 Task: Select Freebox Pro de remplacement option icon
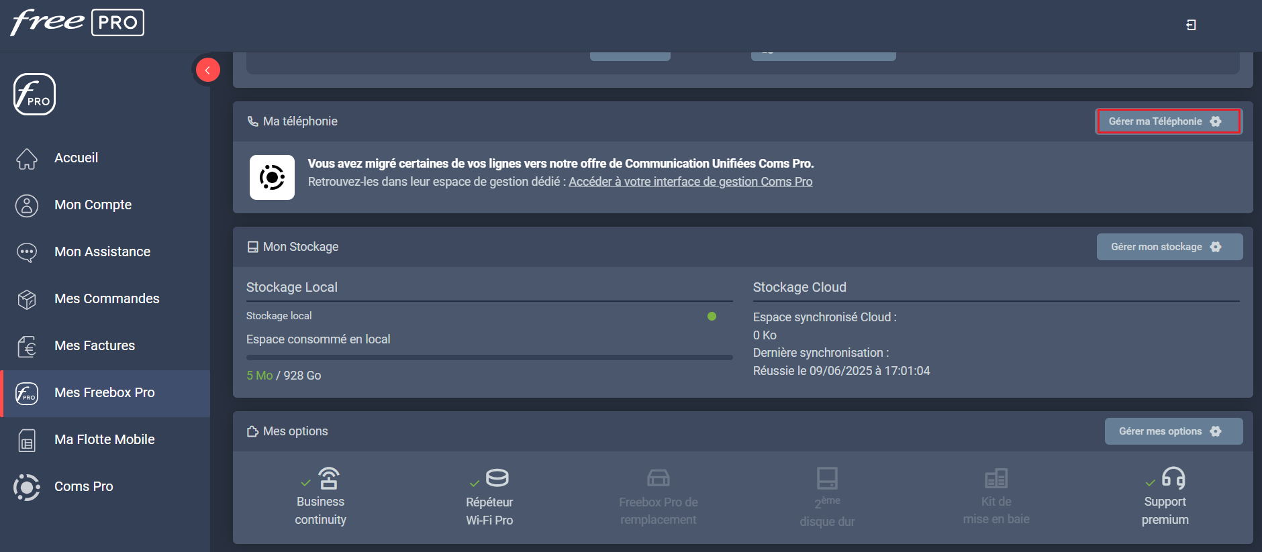(659, 478)
